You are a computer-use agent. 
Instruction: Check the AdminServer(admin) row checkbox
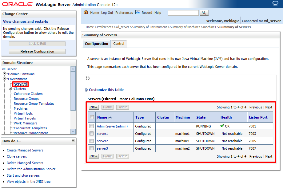[x=92, y=126]
